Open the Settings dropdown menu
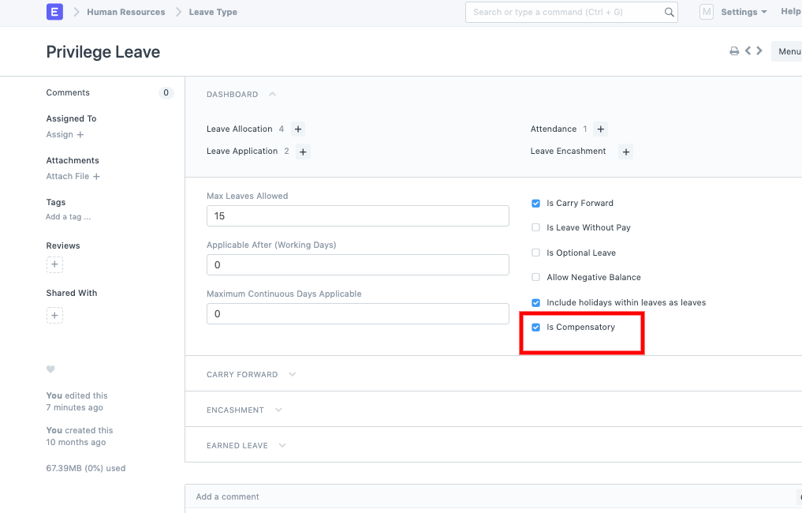The width and height of the screenshot is (802, 513). tap(744, 13)
